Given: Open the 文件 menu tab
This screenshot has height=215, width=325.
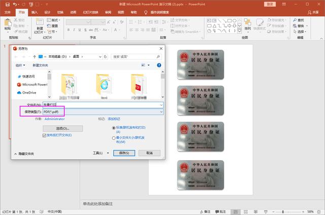Looking at the screenshot, I should [x=8, y=11].
